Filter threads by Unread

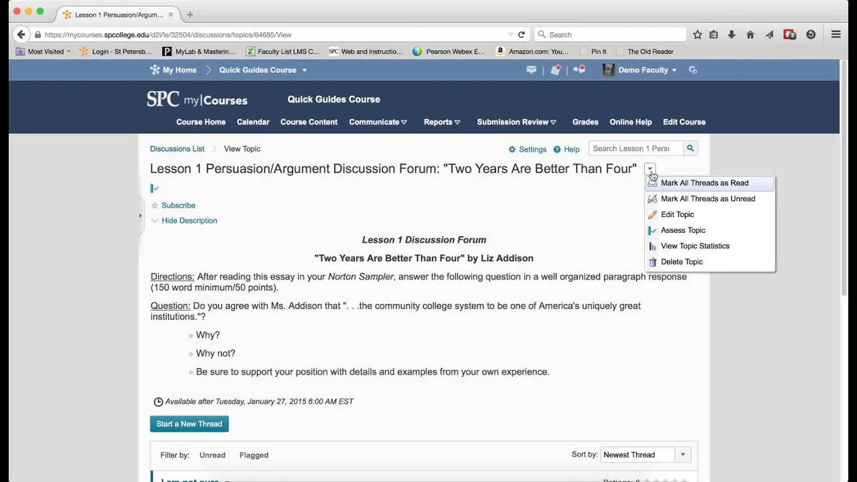coord(212,455)
